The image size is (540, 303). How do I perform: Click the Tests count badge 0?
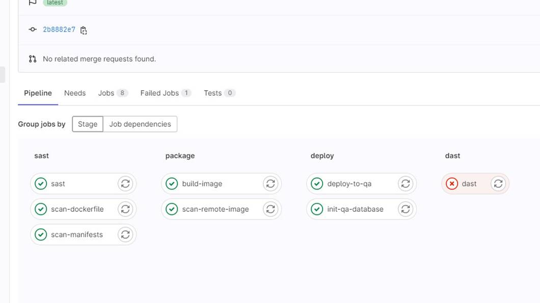230,93
